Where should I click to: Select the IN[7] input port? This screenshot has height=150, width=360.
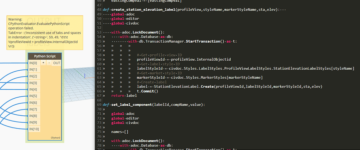[34, 109]
